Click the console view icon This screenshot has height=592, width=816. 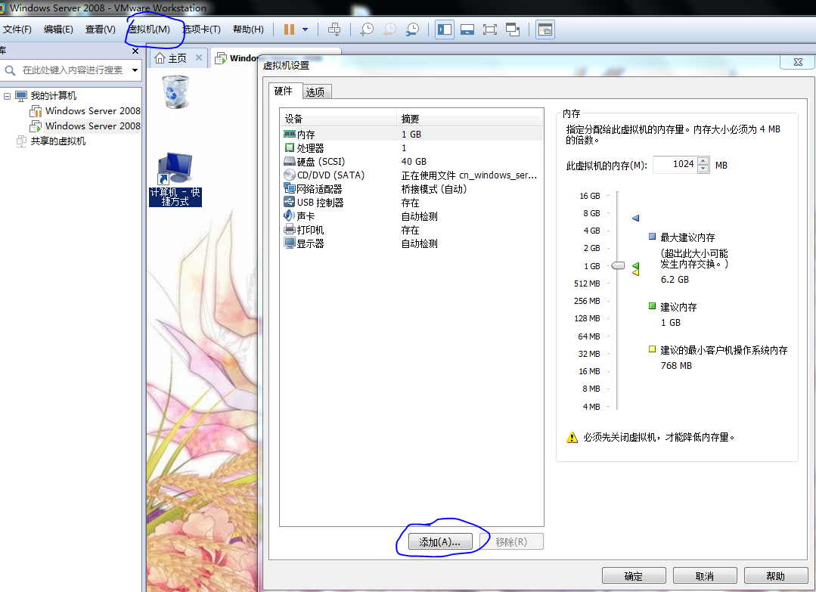tap(545, 29)
